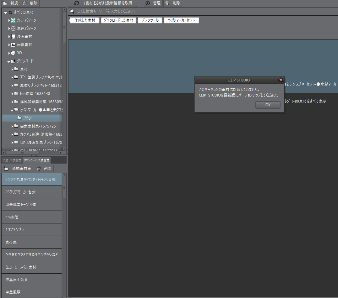
Task: Click the 新規素材集 button
Action: coord(18,169)
